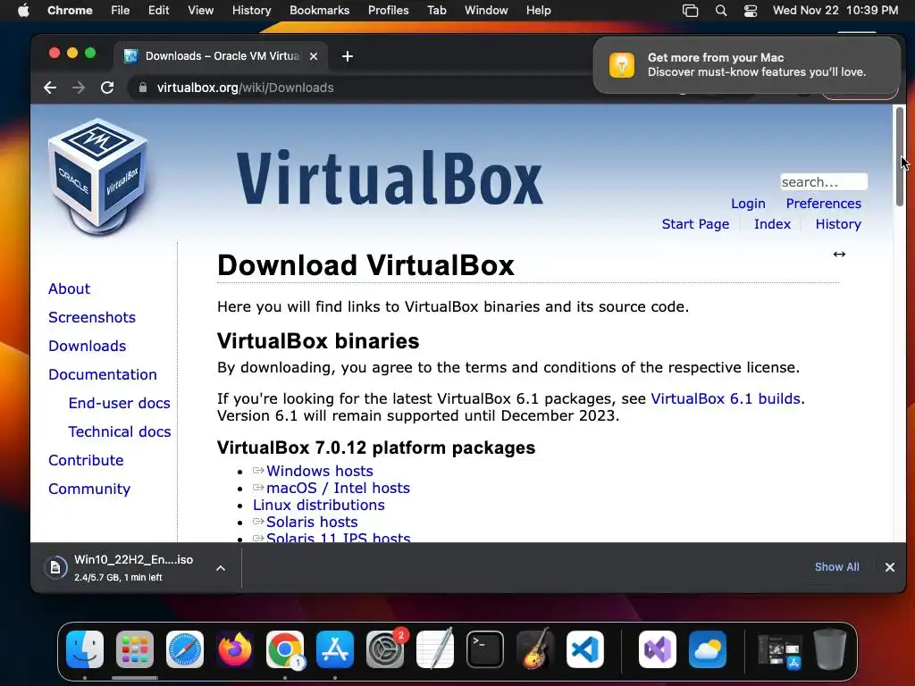Click the lightbulb Tips notification icon

pyautogui.click(x=622, y=64)
